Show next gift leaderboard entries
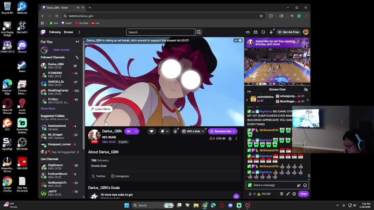 click(x=307, y=100)
